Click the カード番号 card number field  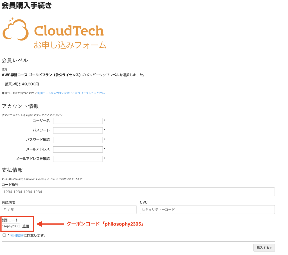[x=138, y=192]
